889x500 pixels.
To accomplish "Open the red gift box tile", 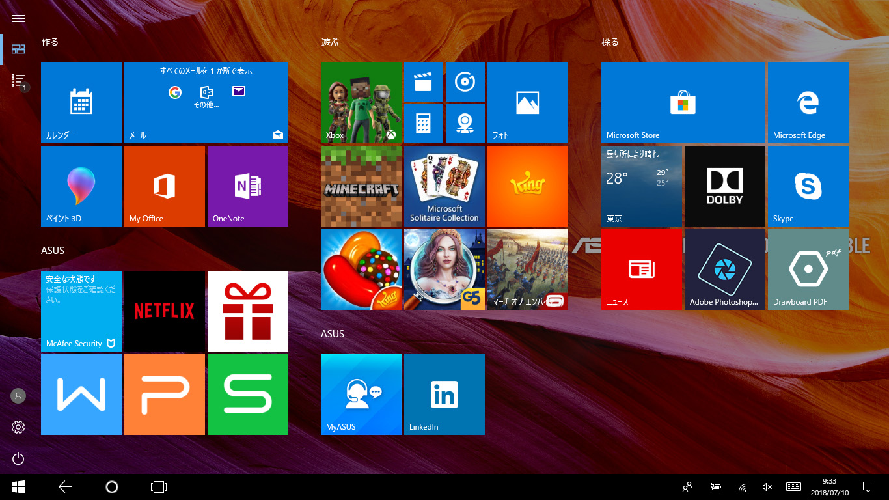I will (x=248, y=311).
